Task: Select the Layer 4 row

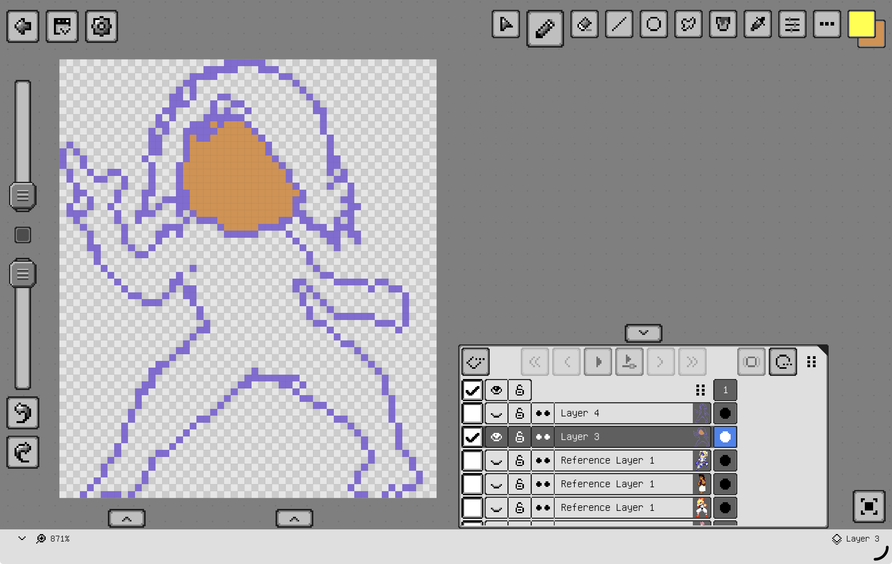Action: pos(622,413)
